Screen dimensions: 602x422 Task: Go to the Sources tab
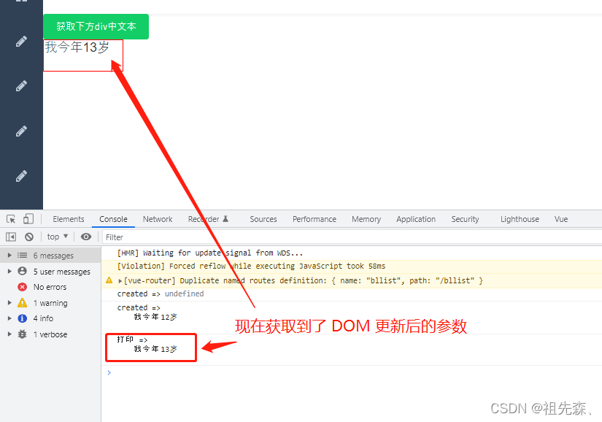point(263,219)
